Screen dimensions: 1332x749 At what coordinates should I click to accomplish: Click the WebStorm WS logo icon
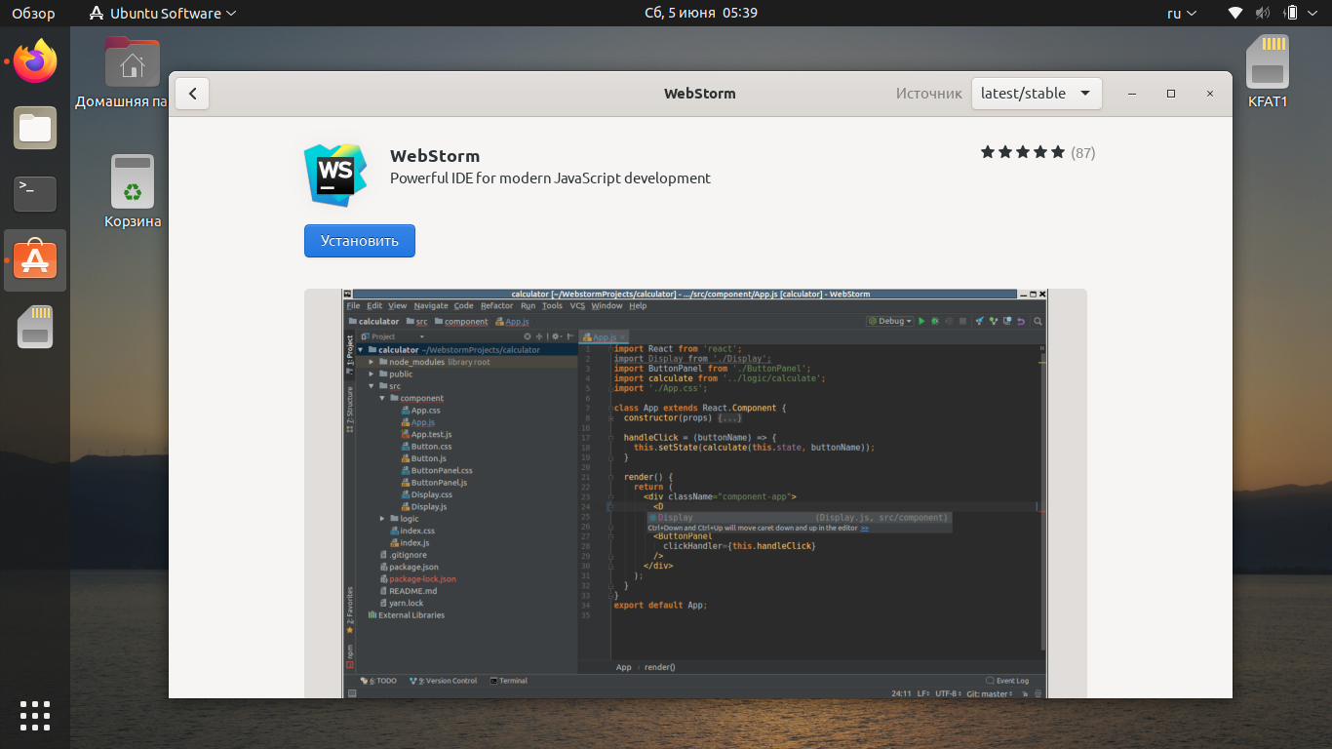click(334, 175)
